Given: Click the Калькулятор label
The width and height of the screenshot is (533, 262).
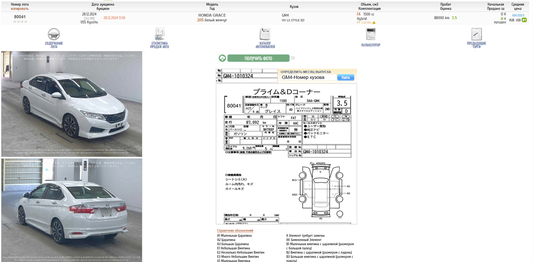Looking at the screenshot, I should (x=371, y=45).
